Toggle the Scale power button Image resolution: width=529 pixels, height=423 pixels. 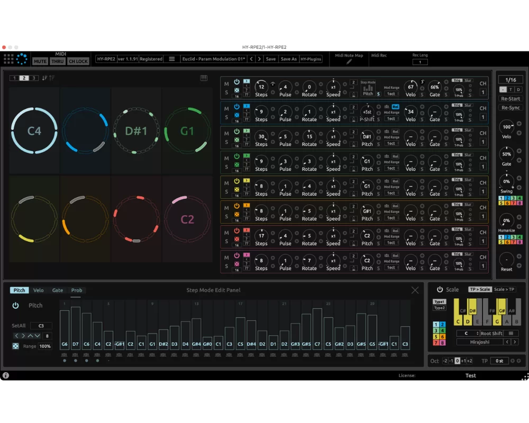coord(440,289)
